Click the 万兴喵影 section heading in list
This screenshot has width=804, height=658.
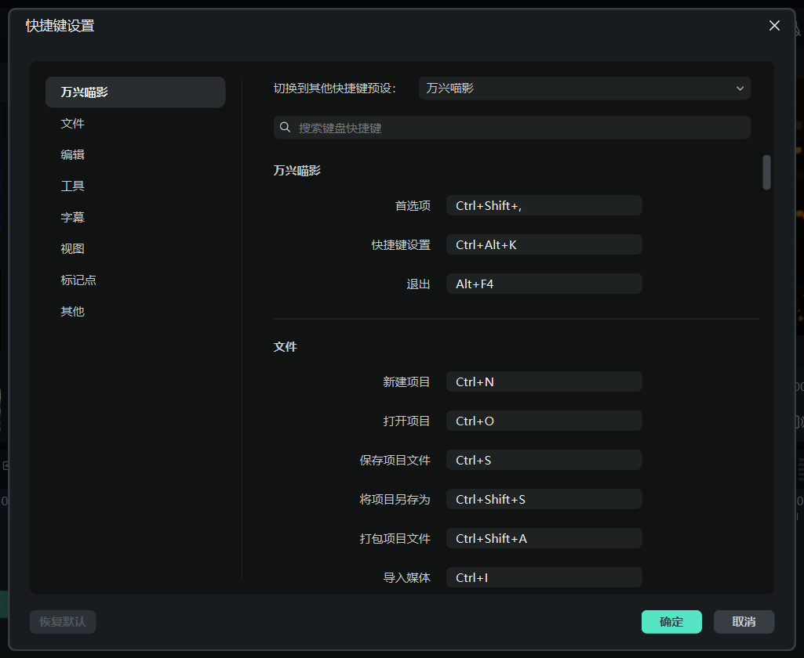click(x=296, y=171)
